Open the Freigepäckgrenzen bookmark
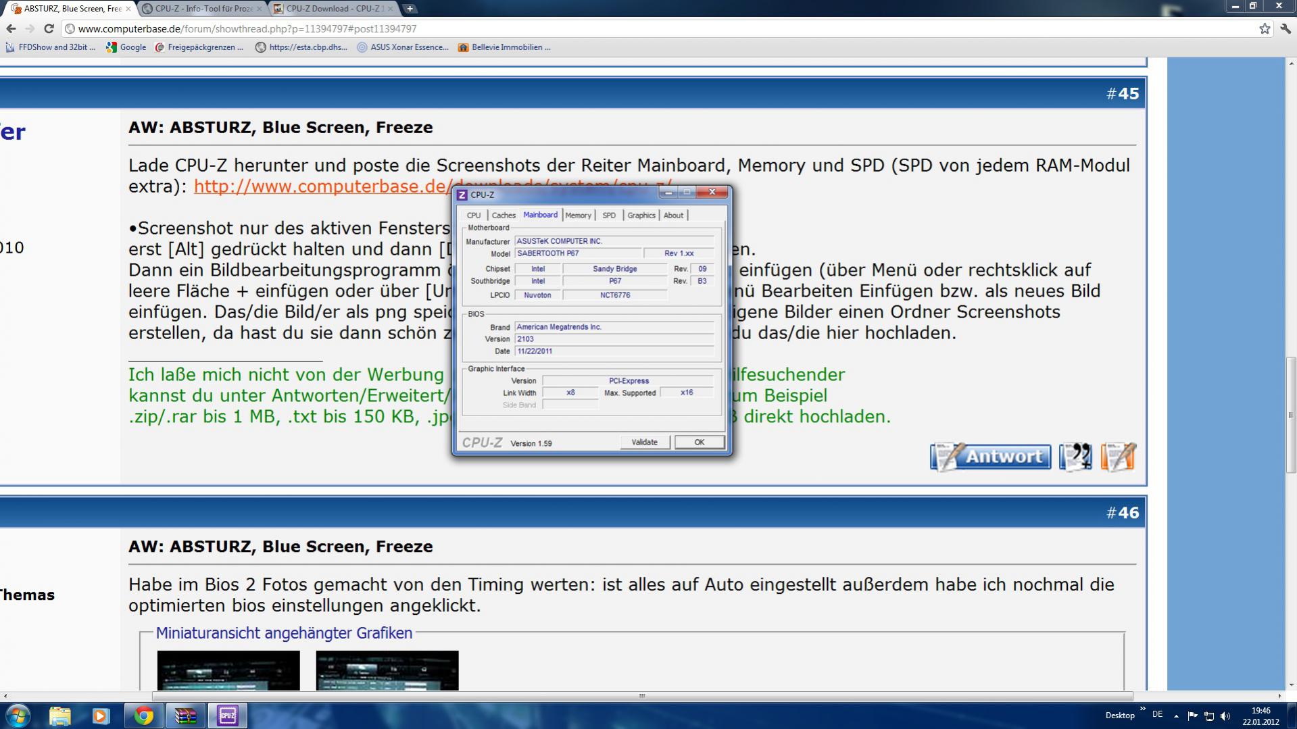The height and width of the screenshot is (729, 1297). (x=199, y=47)
